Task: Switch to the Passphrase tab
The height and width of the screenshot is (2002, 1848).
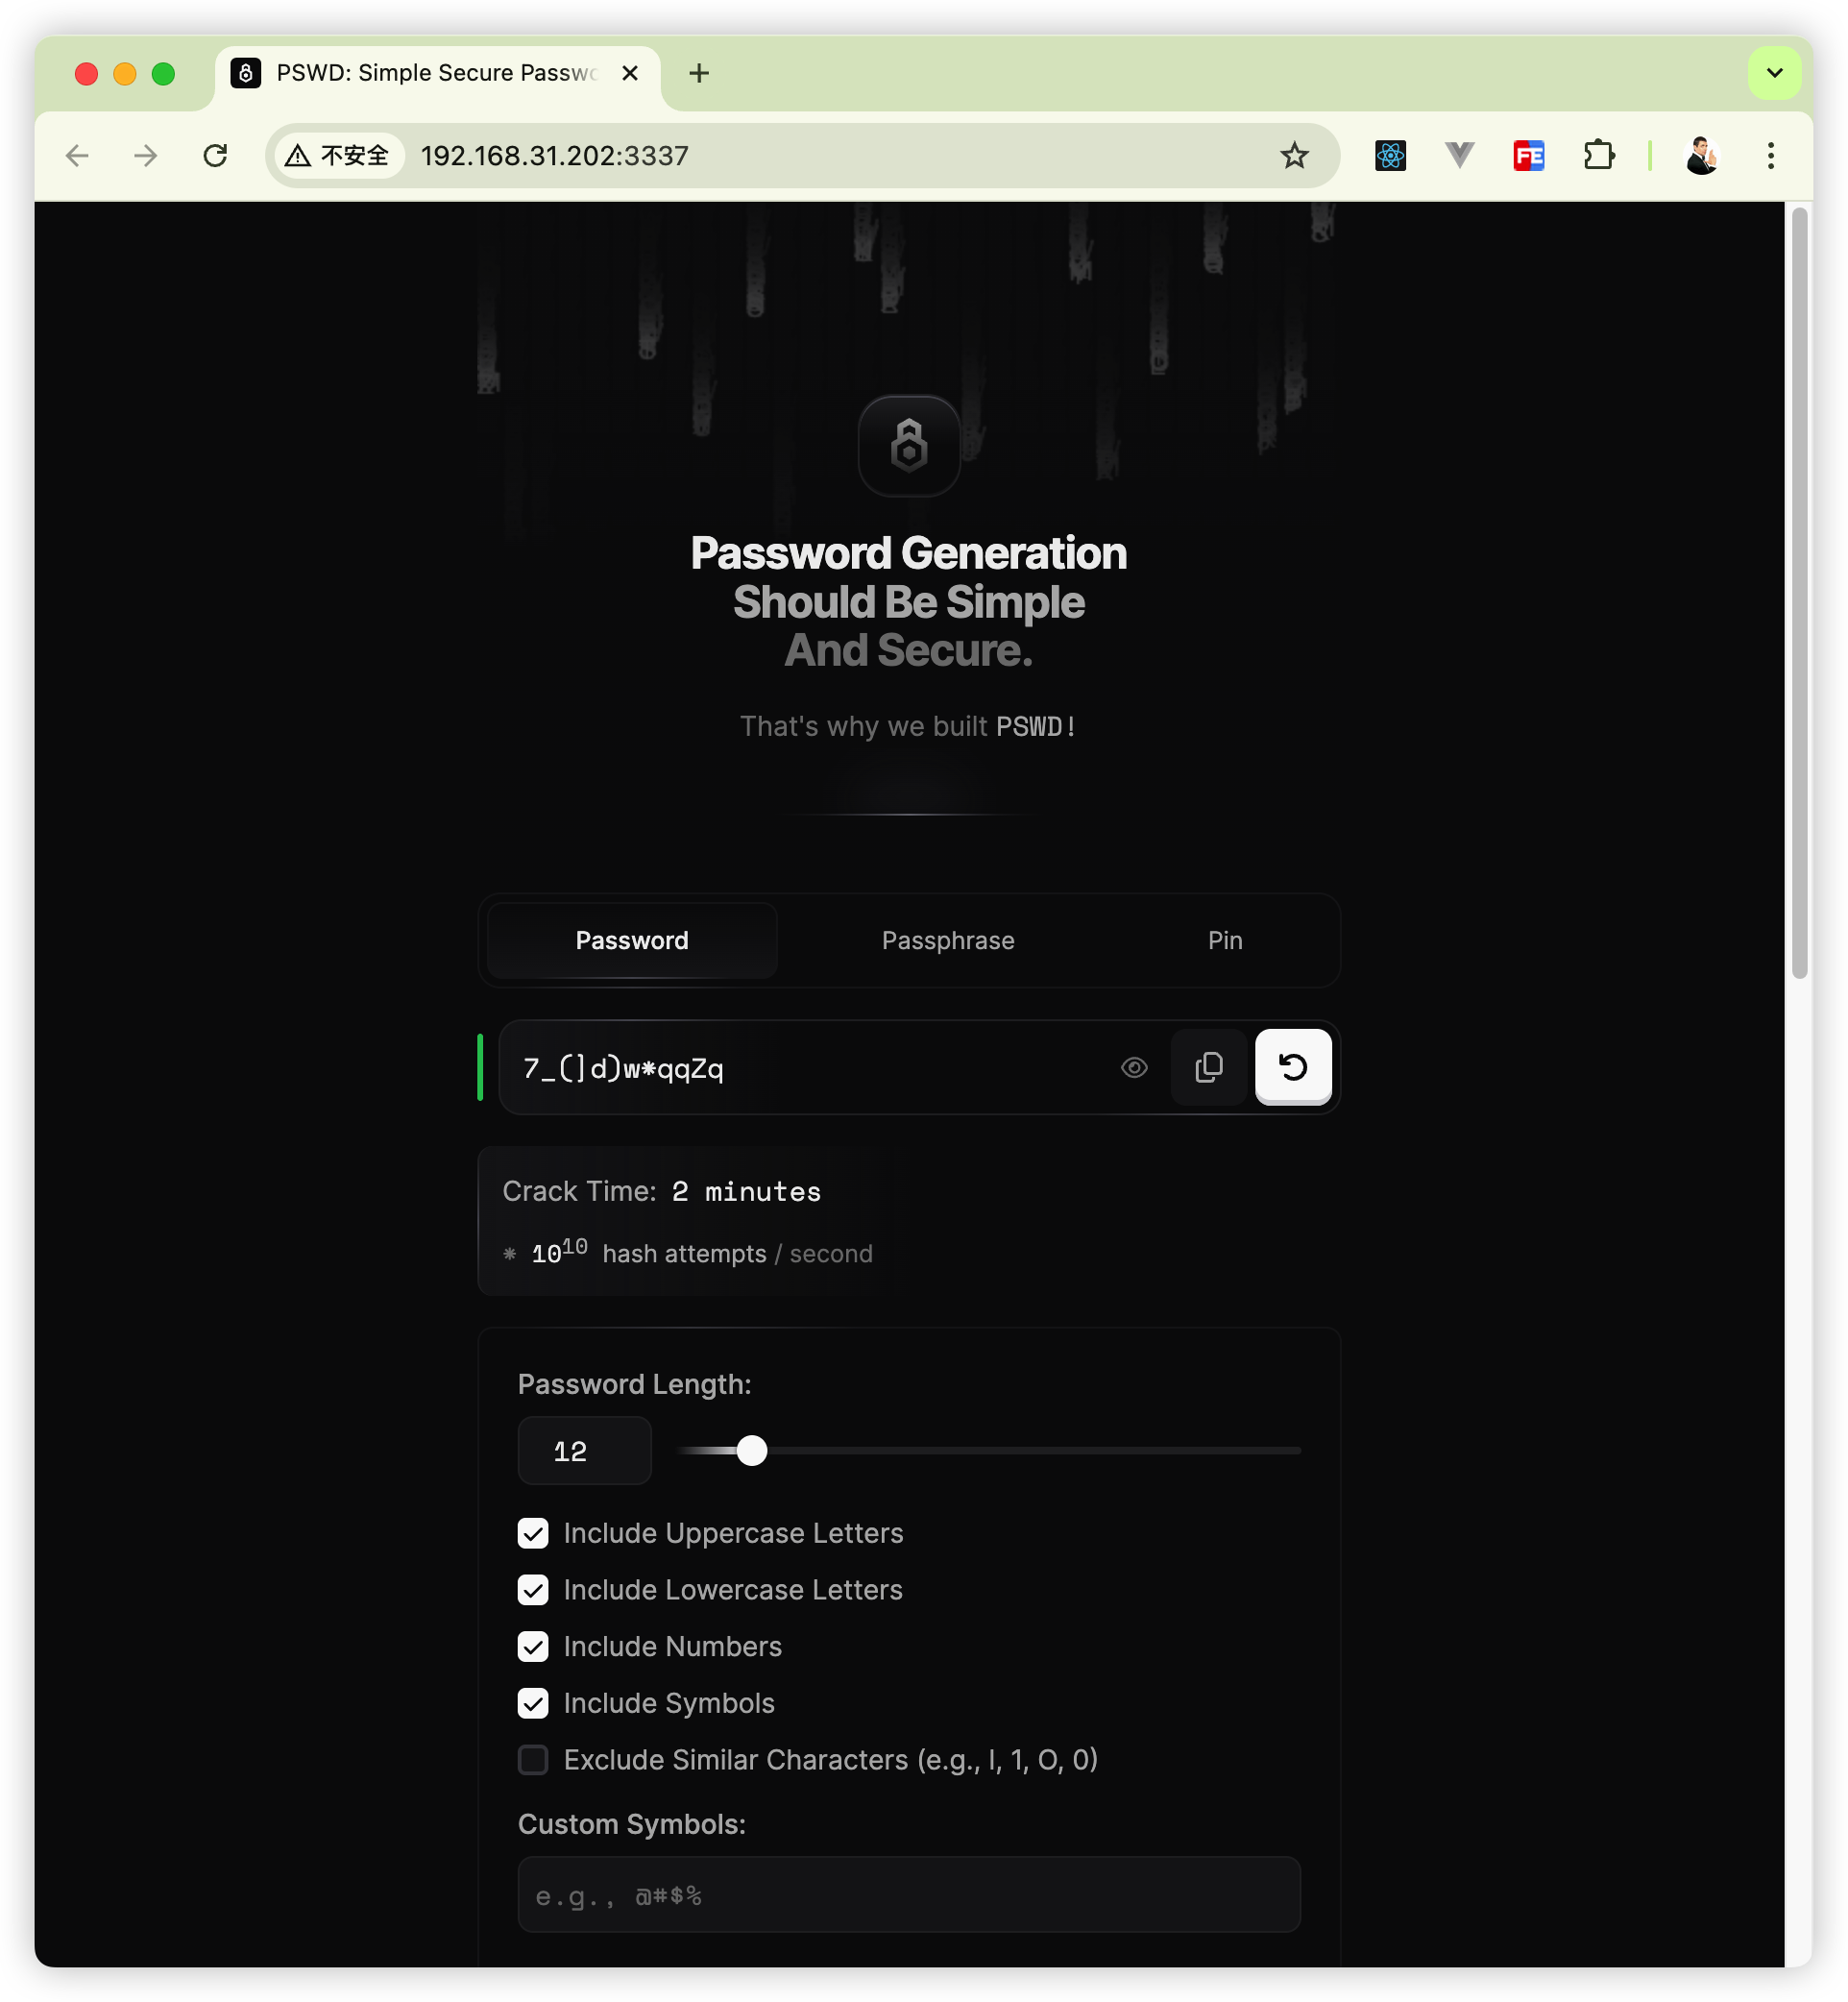Action: (948, 941)
